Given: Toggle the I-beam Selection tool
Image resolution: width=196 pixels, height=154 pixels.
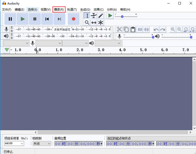Looking at the screenshot, I should pos(87,16).
